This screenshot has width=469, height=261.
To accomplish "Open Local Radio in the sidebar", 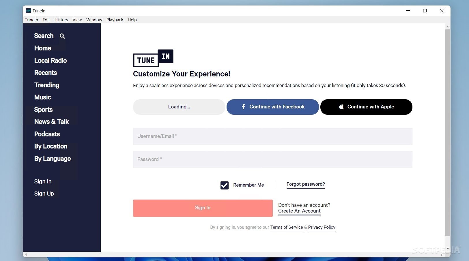I will pos(51,61).
